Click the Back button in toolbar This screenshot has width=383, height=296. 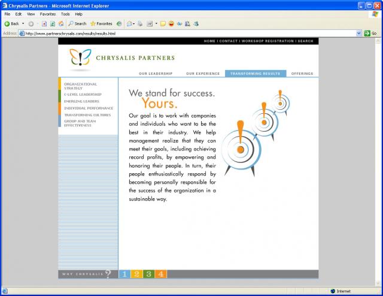point(12,23)
